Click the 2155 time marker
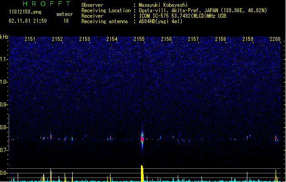This screenshot has height=182, width=286. [x=139, y=39]
